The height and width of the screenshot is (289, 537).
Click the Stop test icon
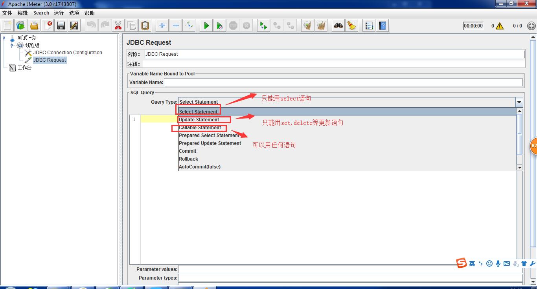coord(233,26)
